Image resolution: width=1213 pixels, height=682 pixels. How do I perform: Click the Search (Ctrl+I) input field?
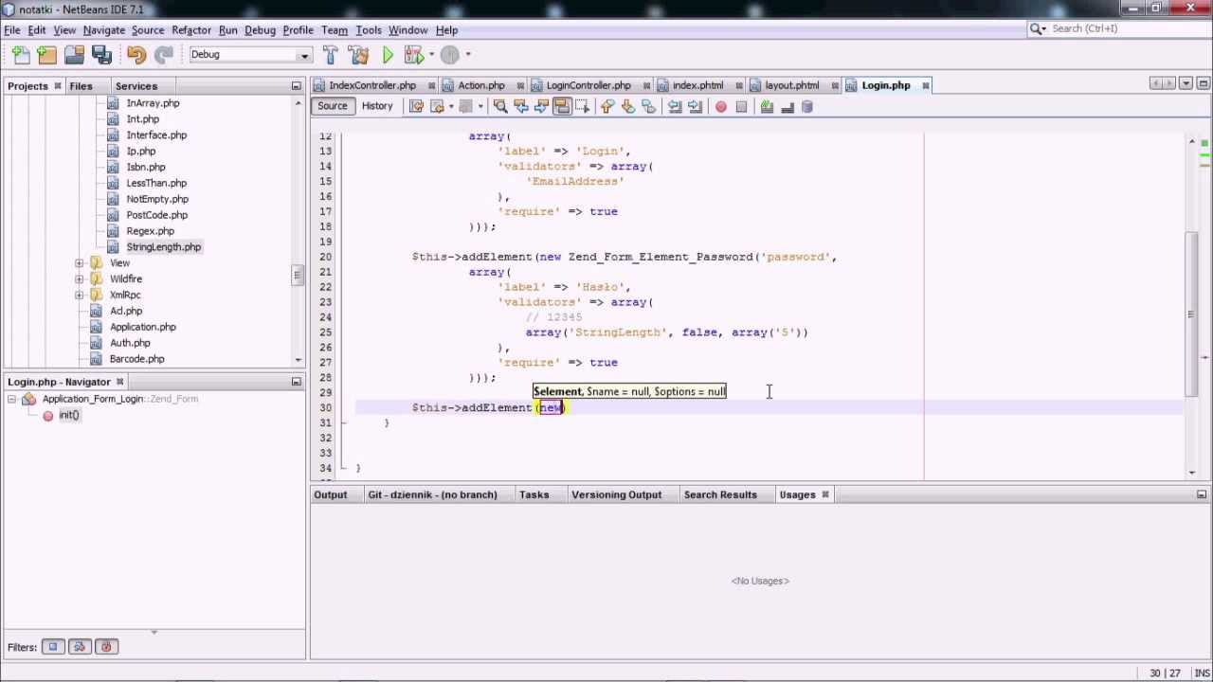(x=1120, y=28)
